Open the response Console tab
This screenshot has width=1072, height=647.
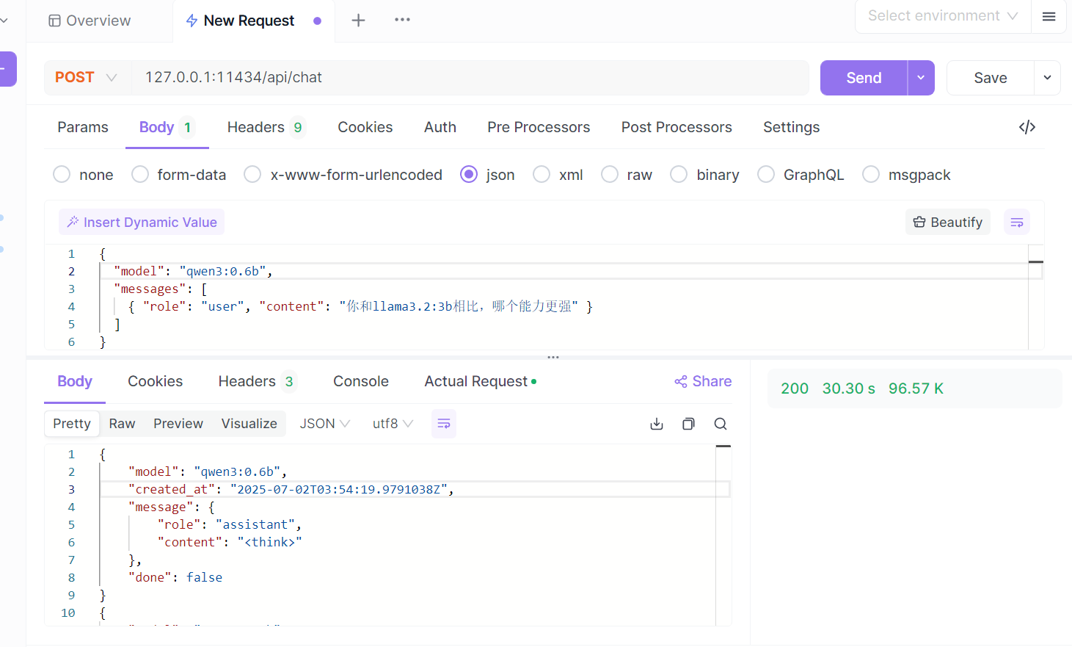(x=360, y=381)
